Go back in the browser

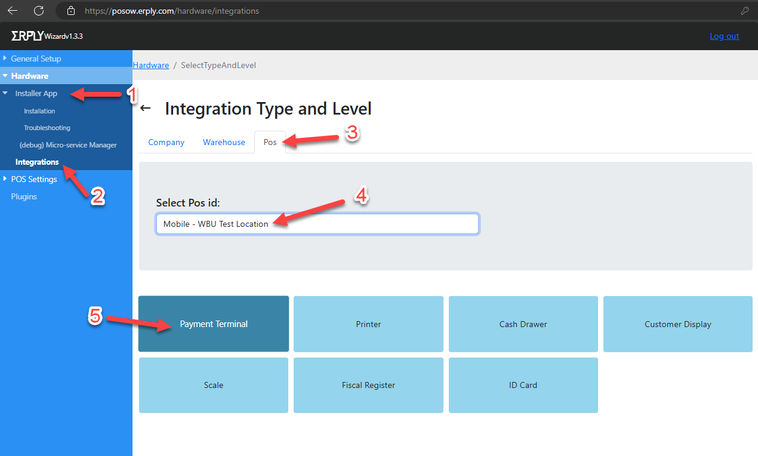click(13, 11)
